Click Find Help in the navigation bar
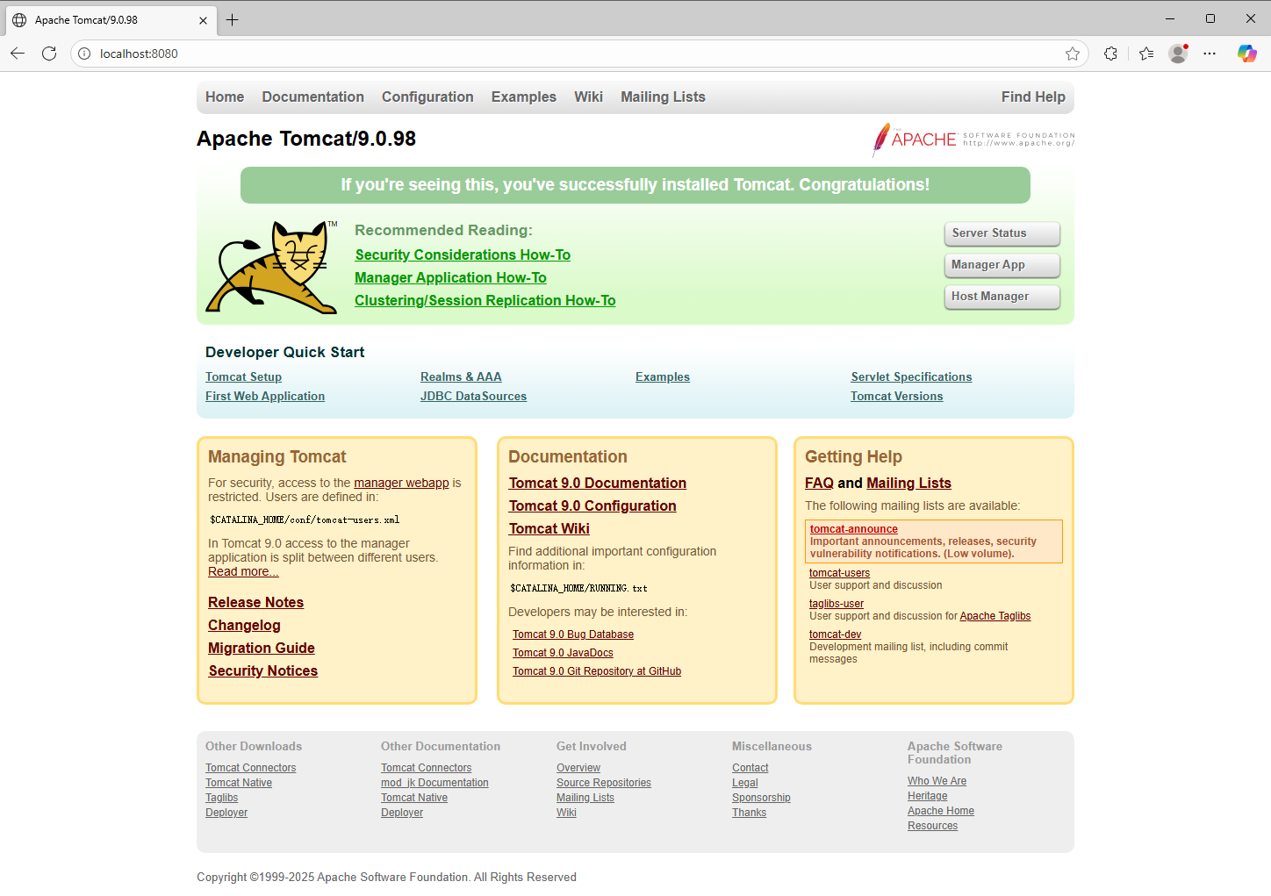1271x896 pixels. pyautogui.click(x=1033, y=97)
